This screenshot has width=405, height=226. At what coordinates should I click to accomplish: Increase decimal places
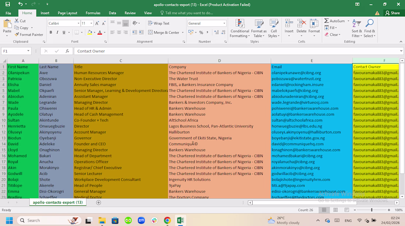(216, 32)
